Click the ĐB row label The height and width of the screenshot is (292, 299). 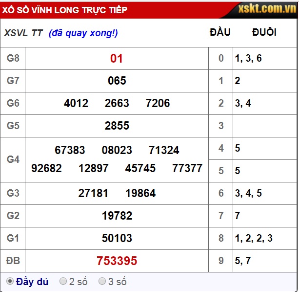click(x=13, y=261)
